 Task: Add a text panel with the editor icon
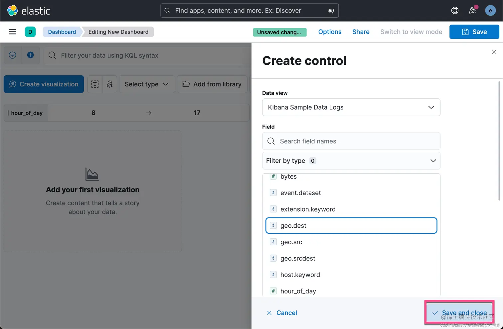pos(95,84)
